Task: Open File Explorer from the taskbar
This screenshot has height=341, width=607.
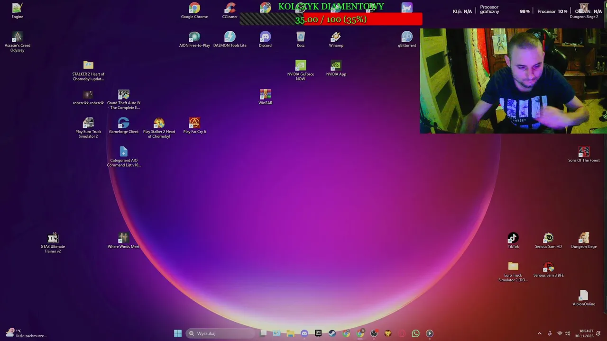Action: [290, 333]
